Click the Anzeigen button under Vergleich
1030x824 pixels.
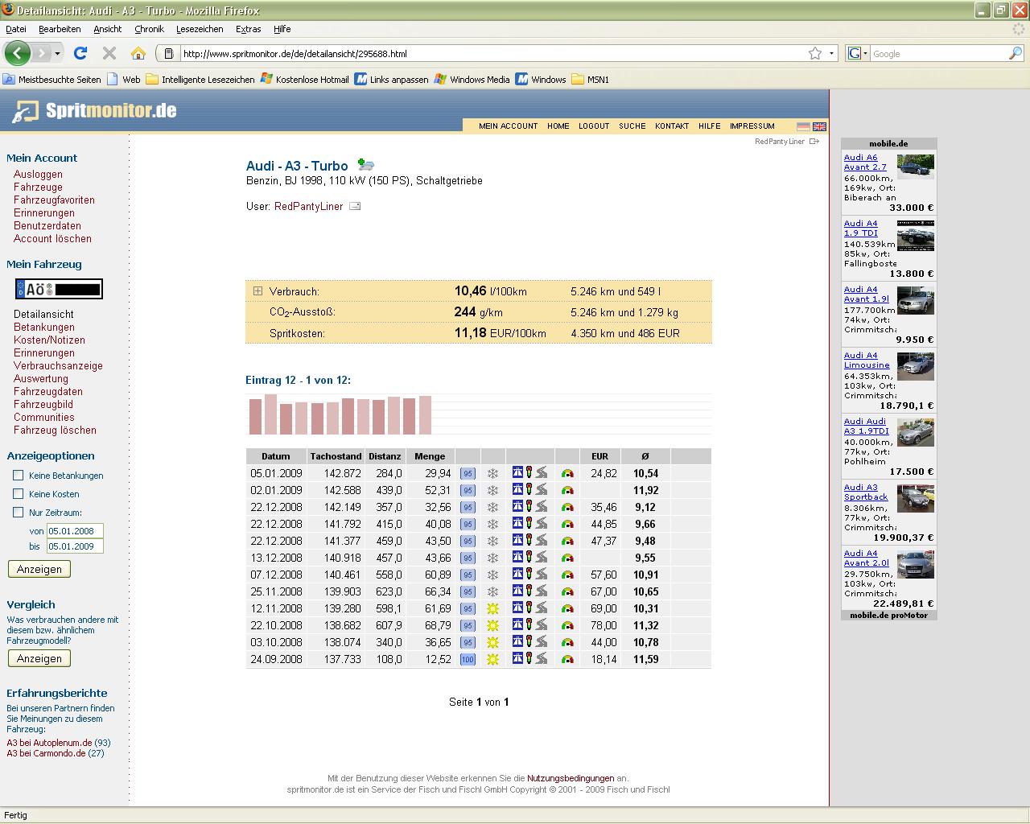click(x=39, y=658)
